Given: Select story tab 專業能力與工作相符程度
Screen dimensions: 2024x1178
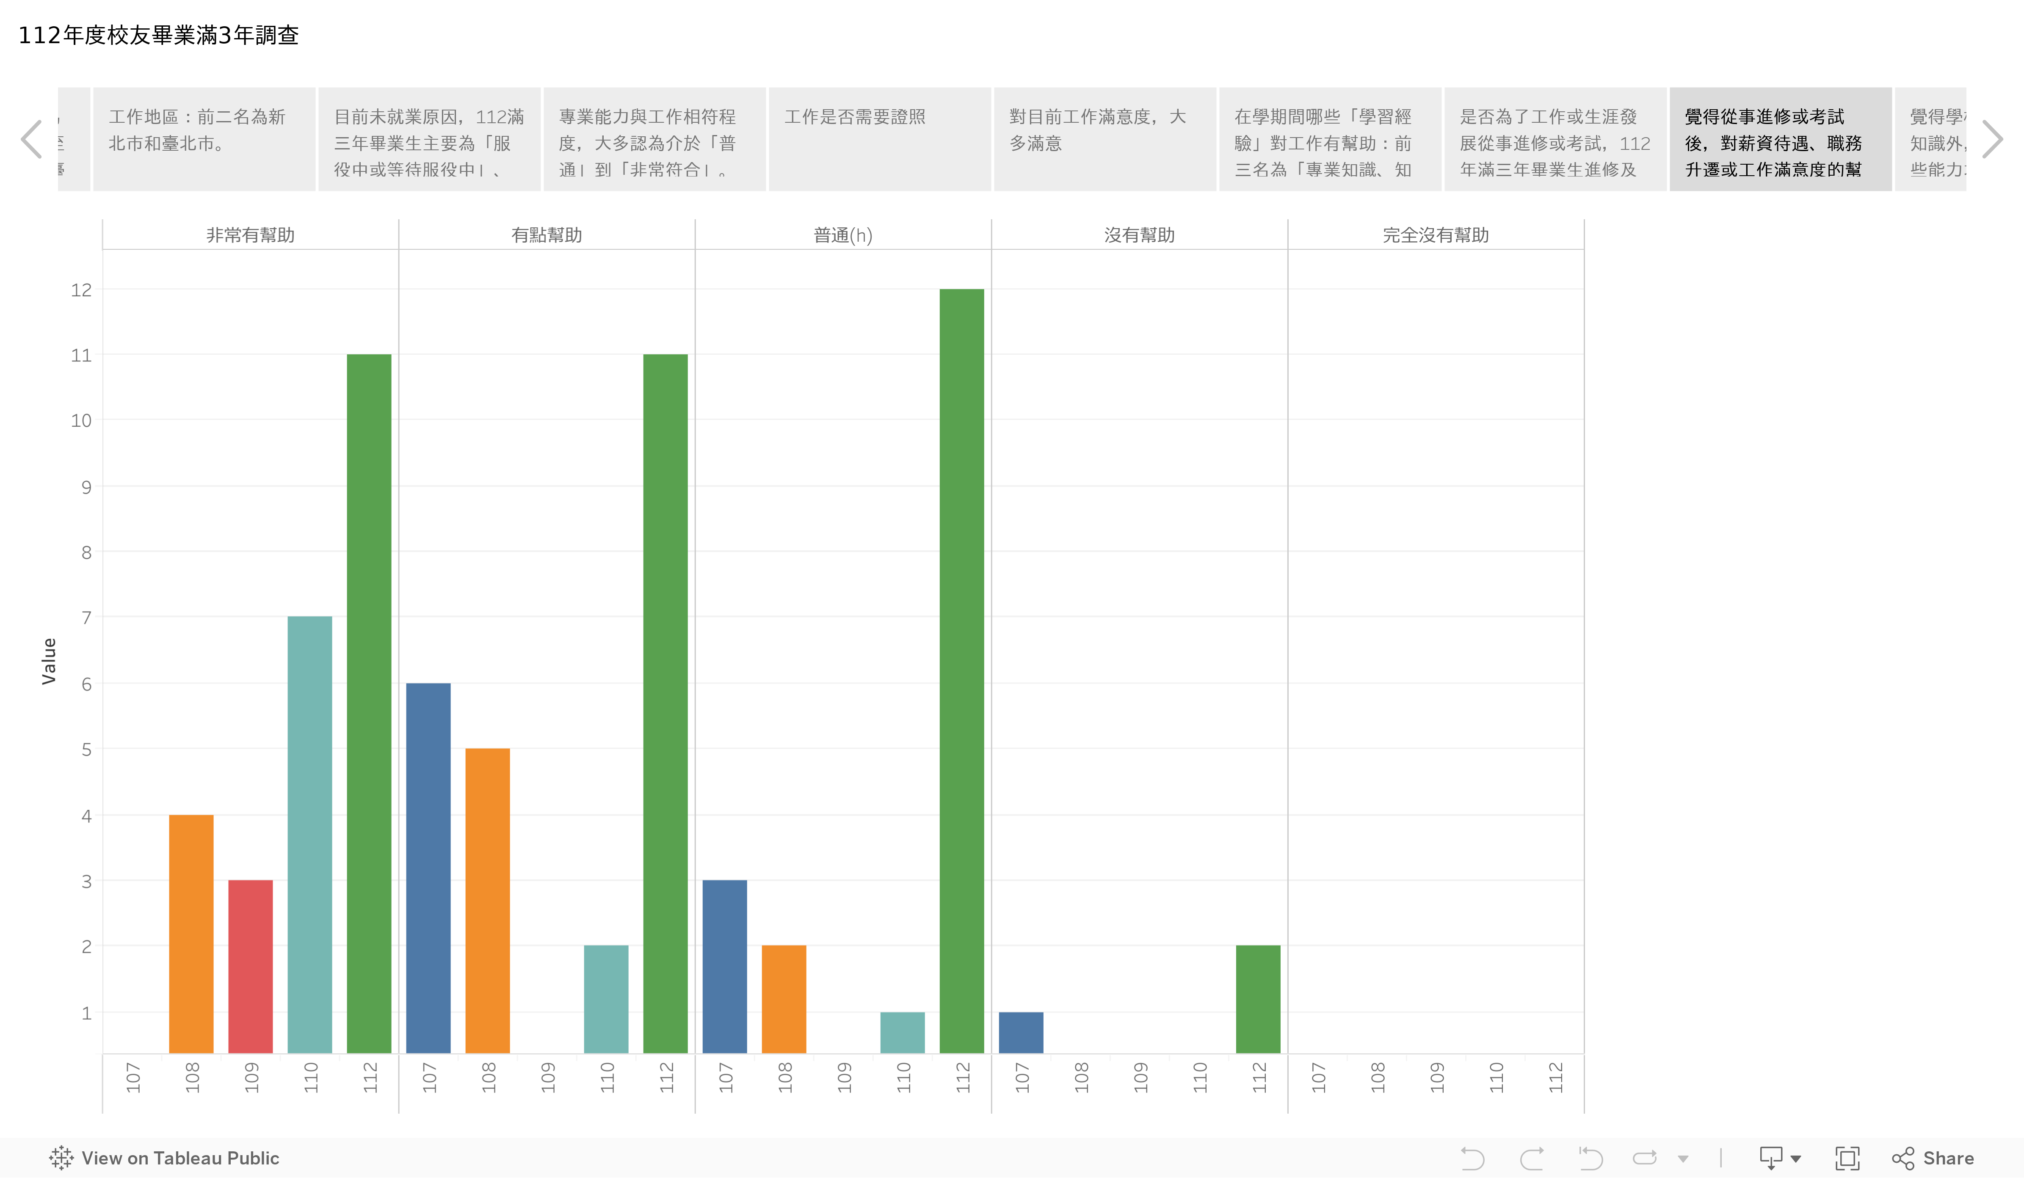Looking at the screenshot, I should click(x=654, y=139).
